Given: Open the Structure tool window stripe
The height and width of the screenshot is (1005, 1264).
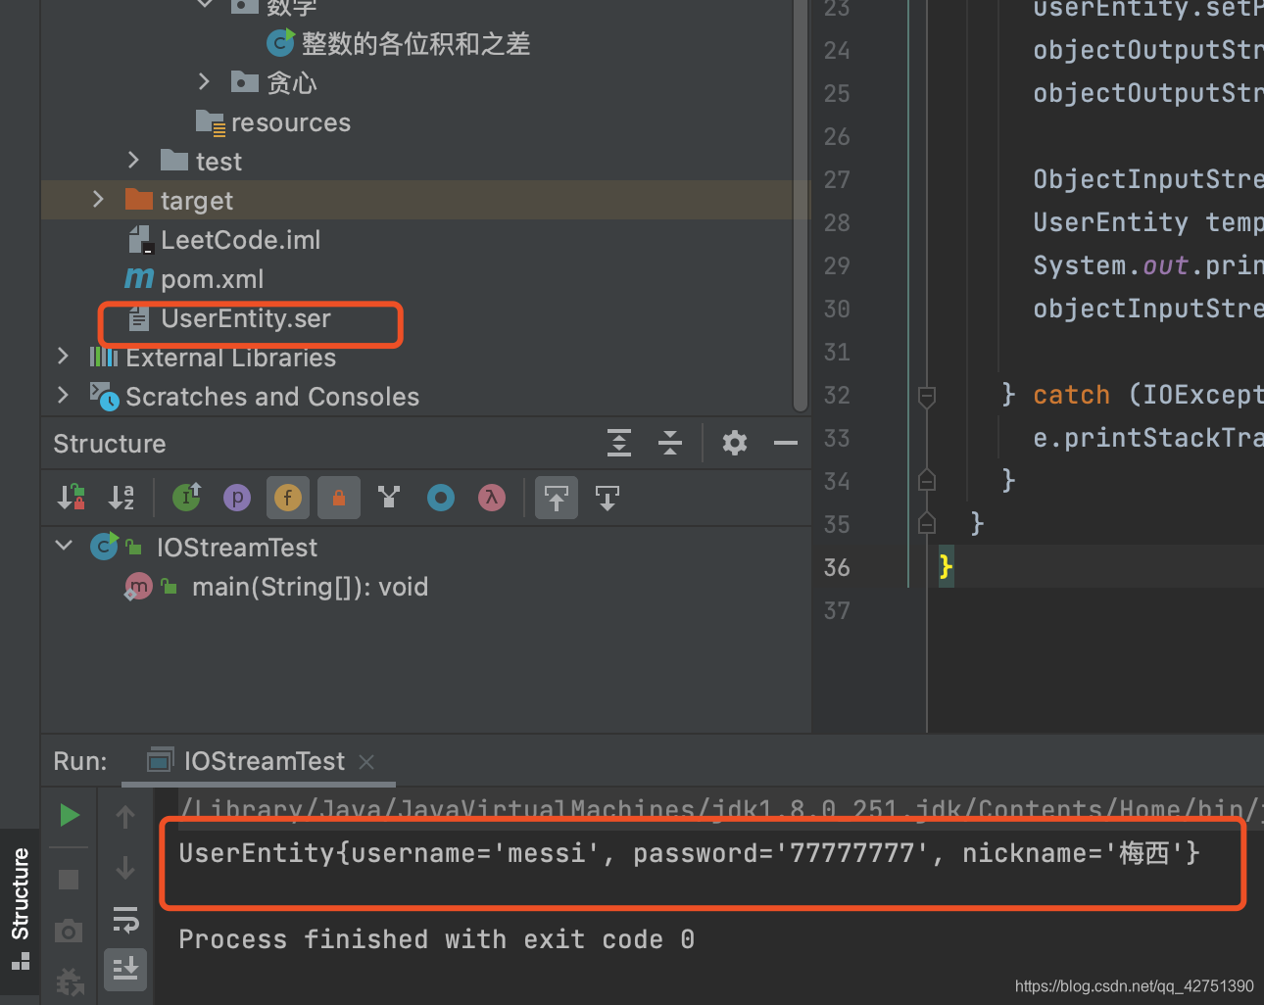Looking at the screenshot, I should (x=20, y=909).
